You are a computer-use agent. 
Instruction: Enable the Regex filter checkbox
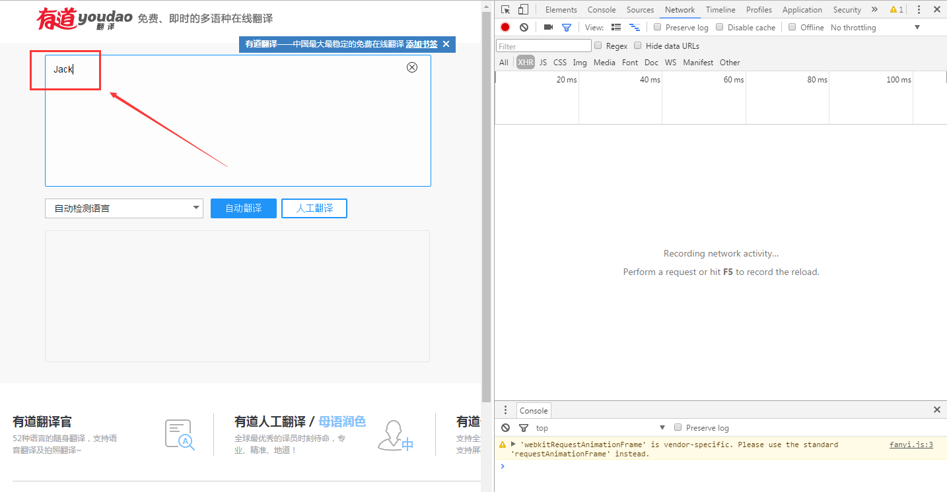click(x=598, y=46)
